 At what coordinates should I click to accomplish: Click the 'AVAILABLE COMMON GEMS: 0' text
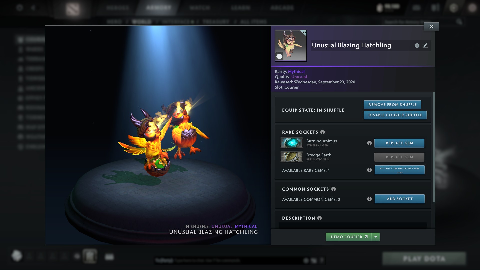(311, 199)
